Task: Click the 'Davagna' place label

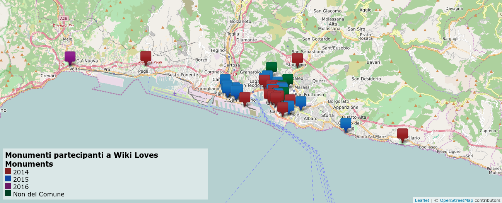Action: tap(454, 8)
